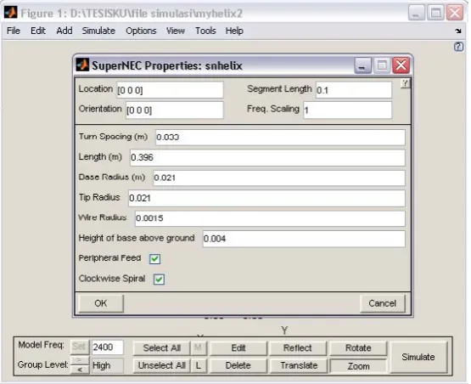
Task: Click the MATLAB icon in Figure 1 title bar
Action: pyautogui.click(x=10, y=13)
